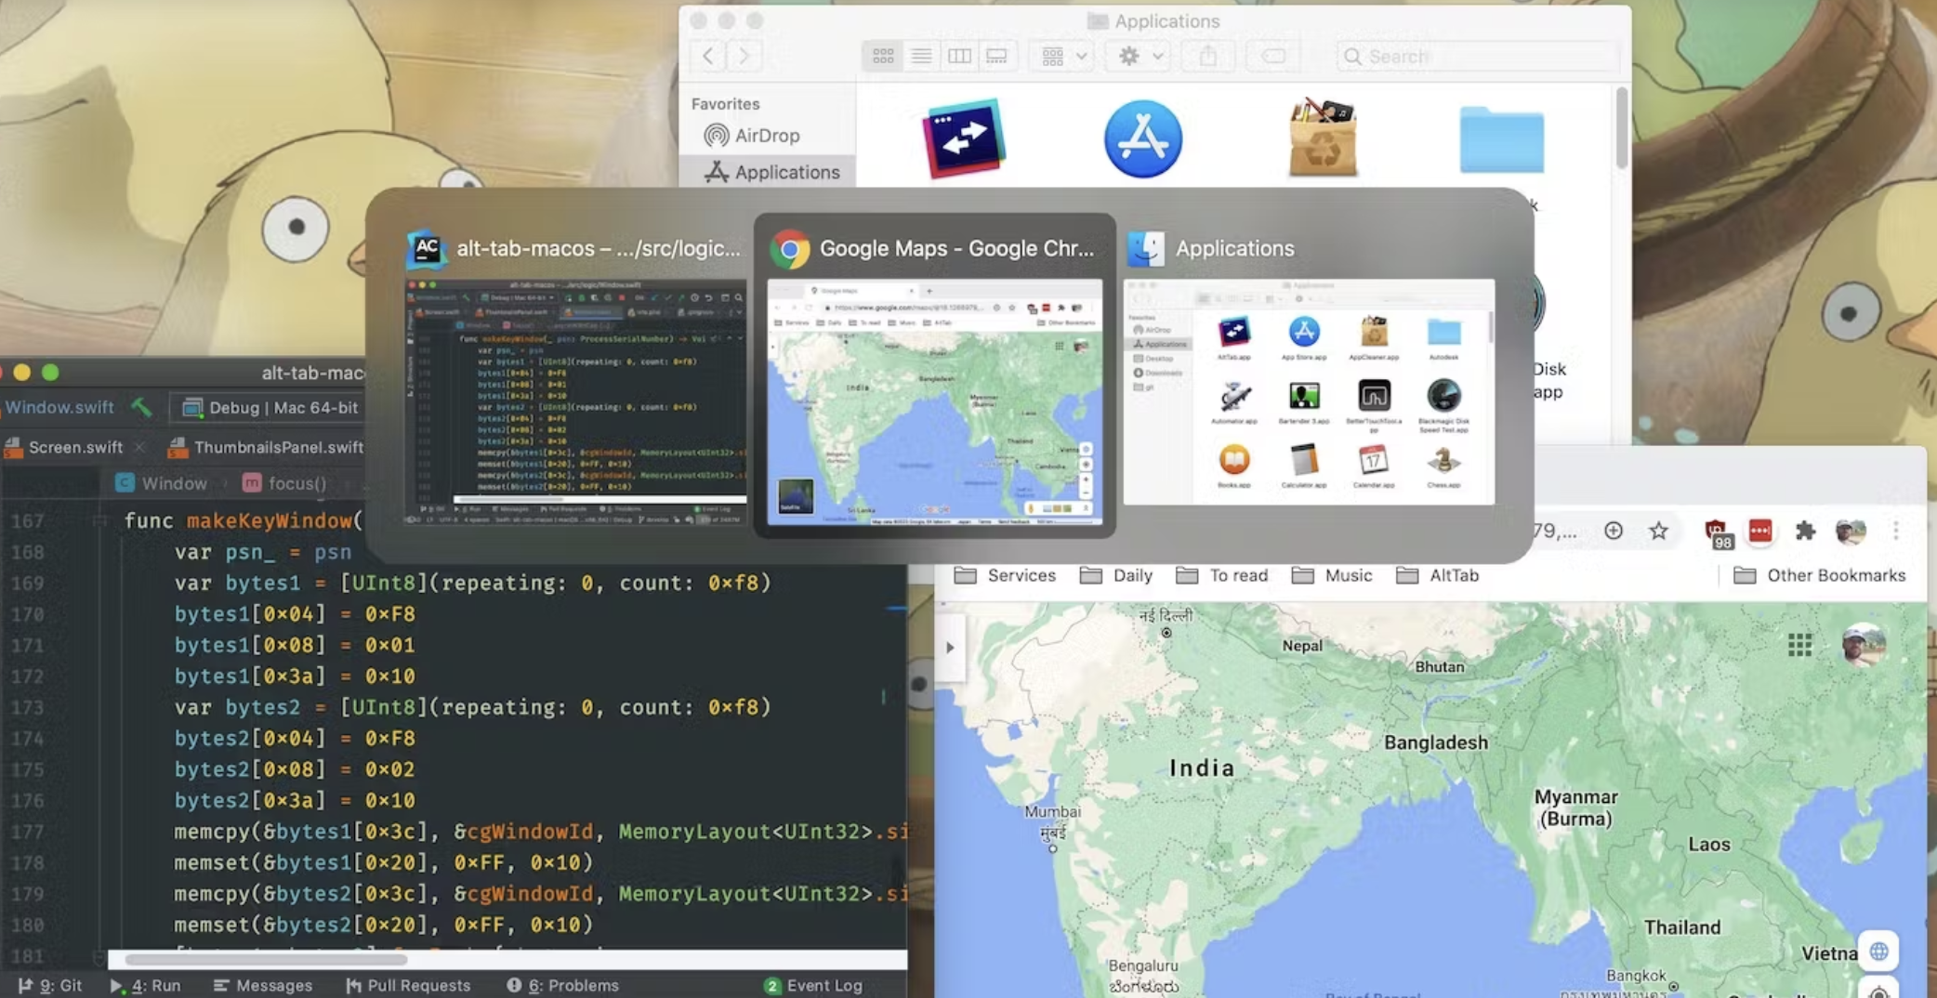Click the Finder share button
This screenshot has height=998, width=1937.
(1207, 57)
